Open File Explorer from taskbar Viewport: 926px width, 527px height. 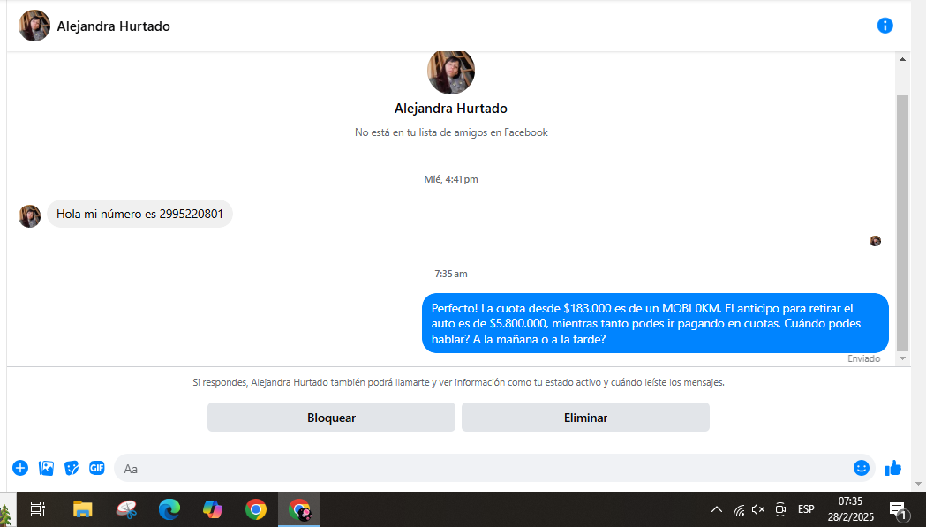click(x=83, y=508)
